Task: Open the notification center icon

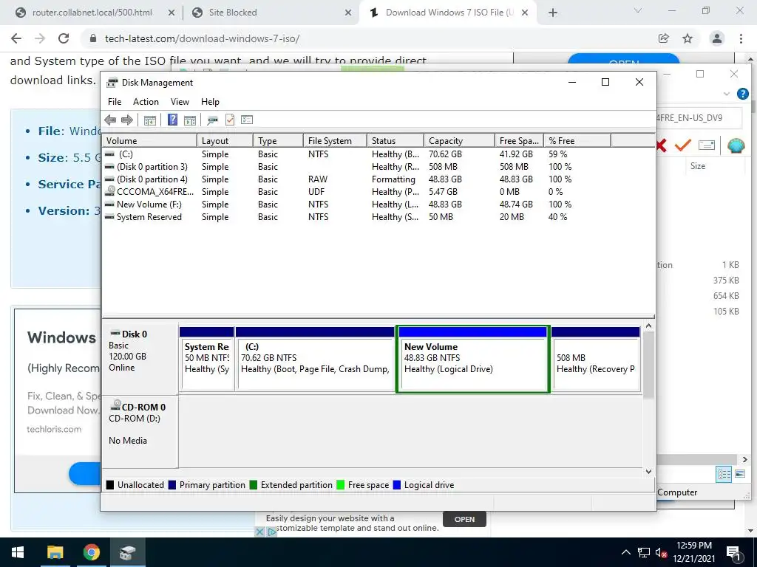Action: click(x=733, y=553)
